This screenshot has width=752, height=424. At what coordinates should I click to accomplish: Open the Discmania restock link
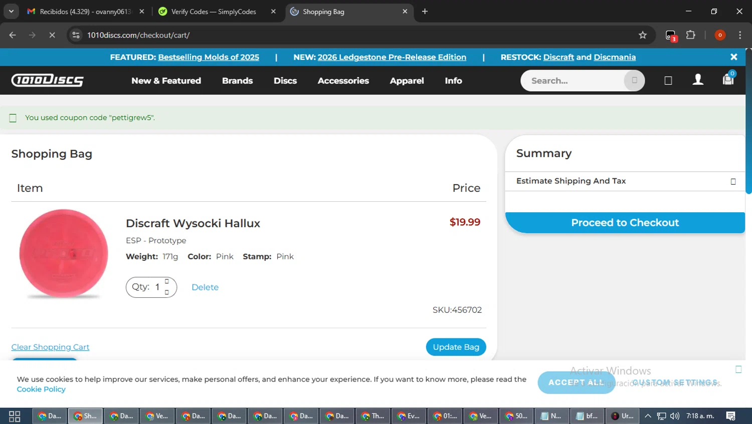[615, 57]
